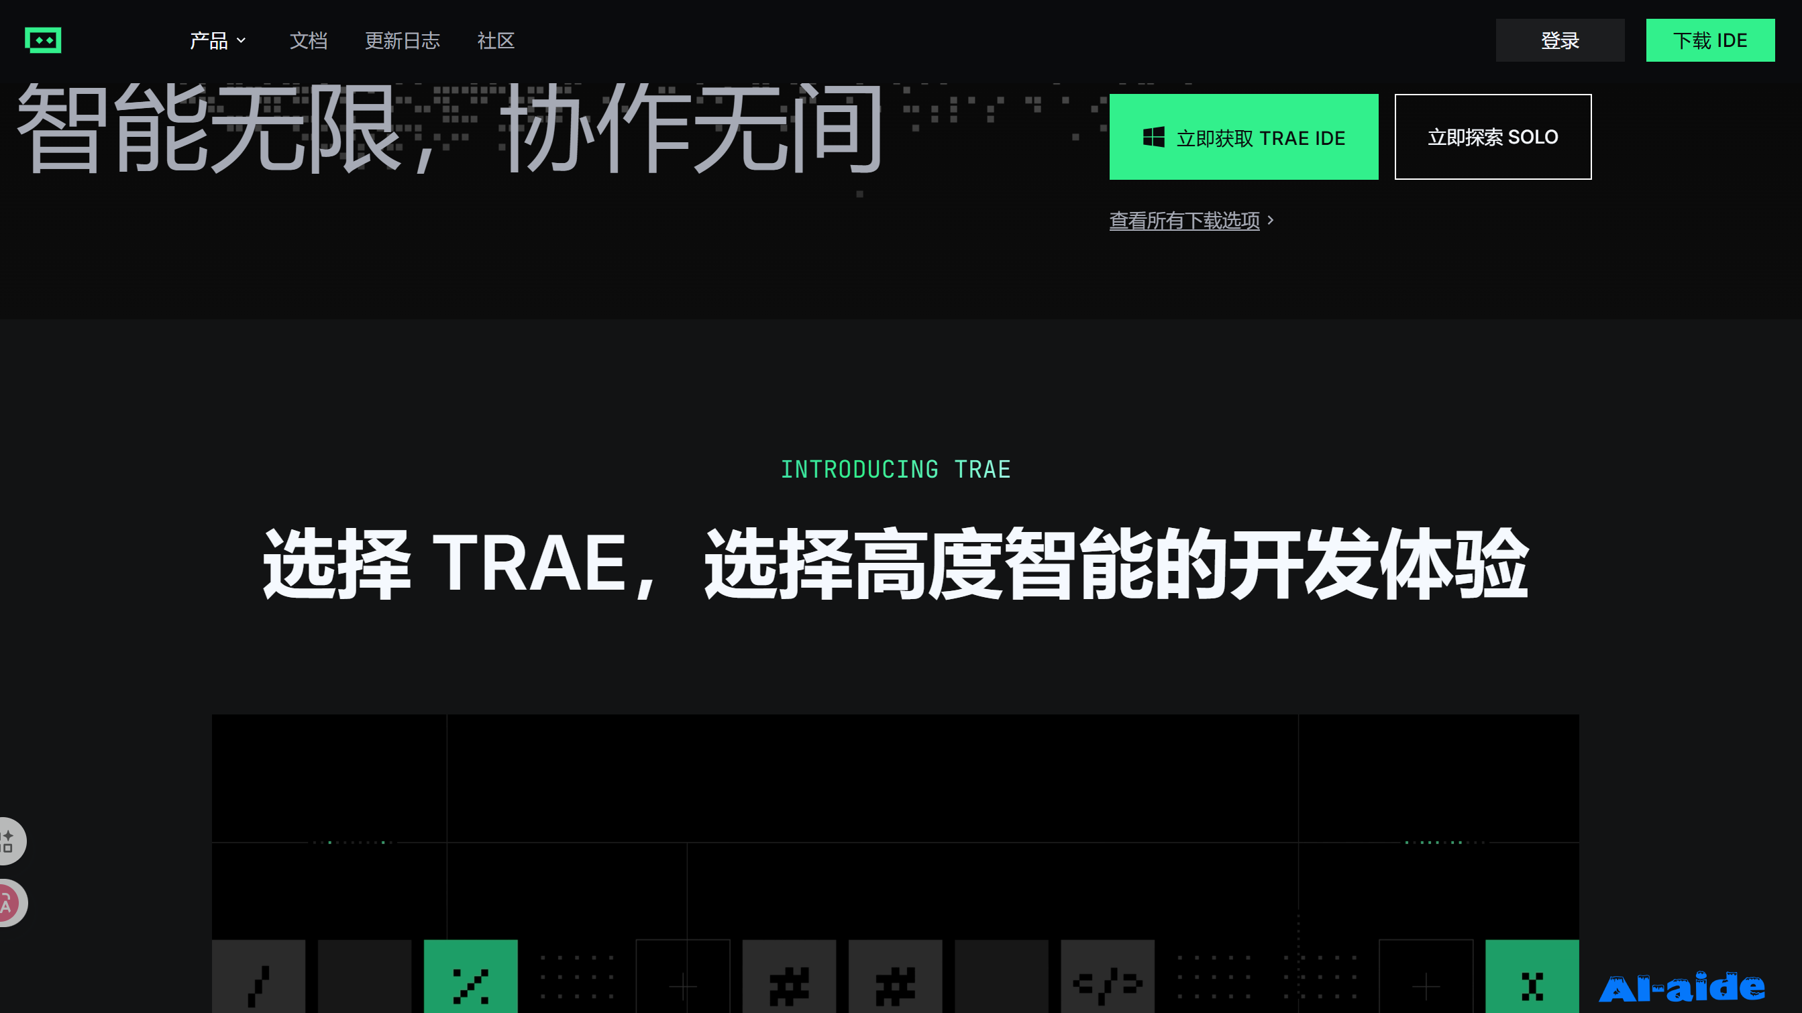This screenshot has width=1802, height=1013.
Task: Open the sparkle grid floating widget
Action: (x=10, y=841)
